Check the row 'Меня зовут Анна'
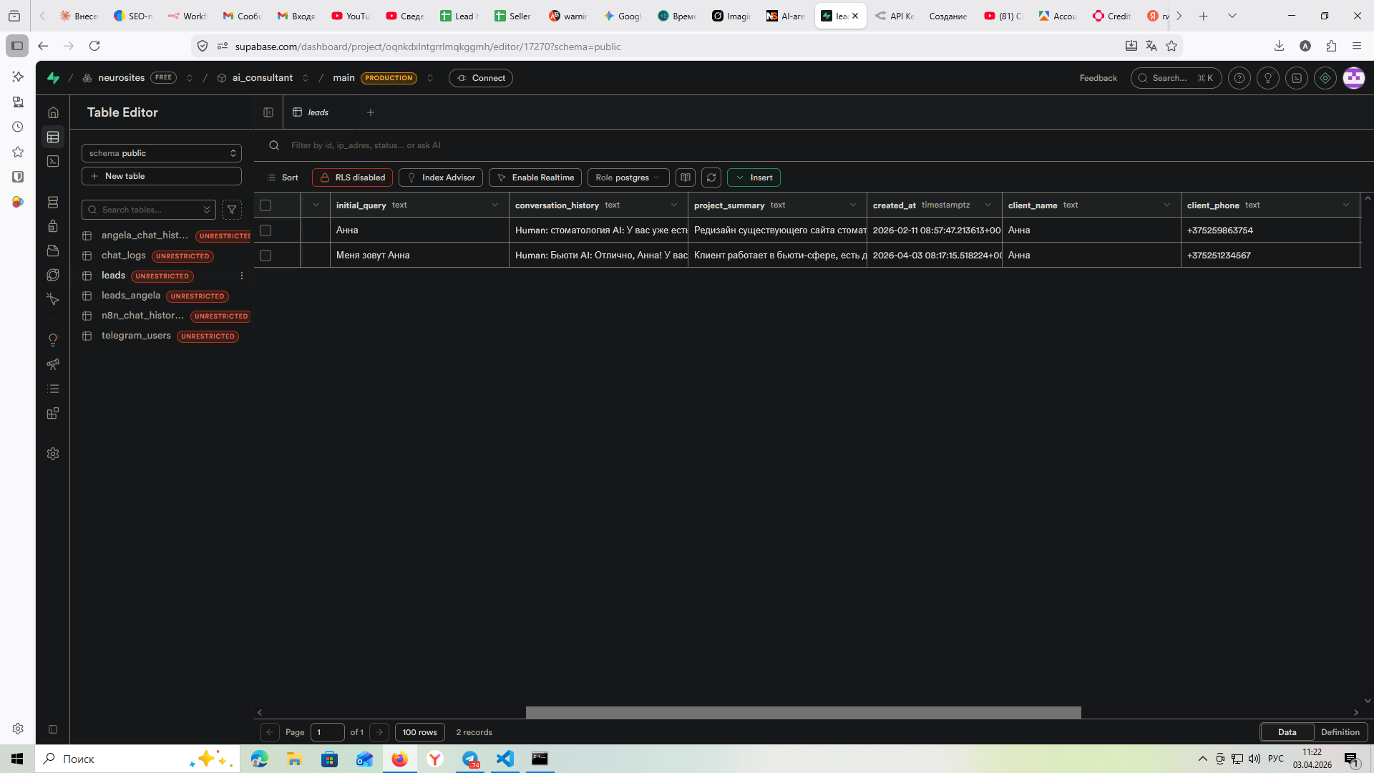 tap(265, 256)
